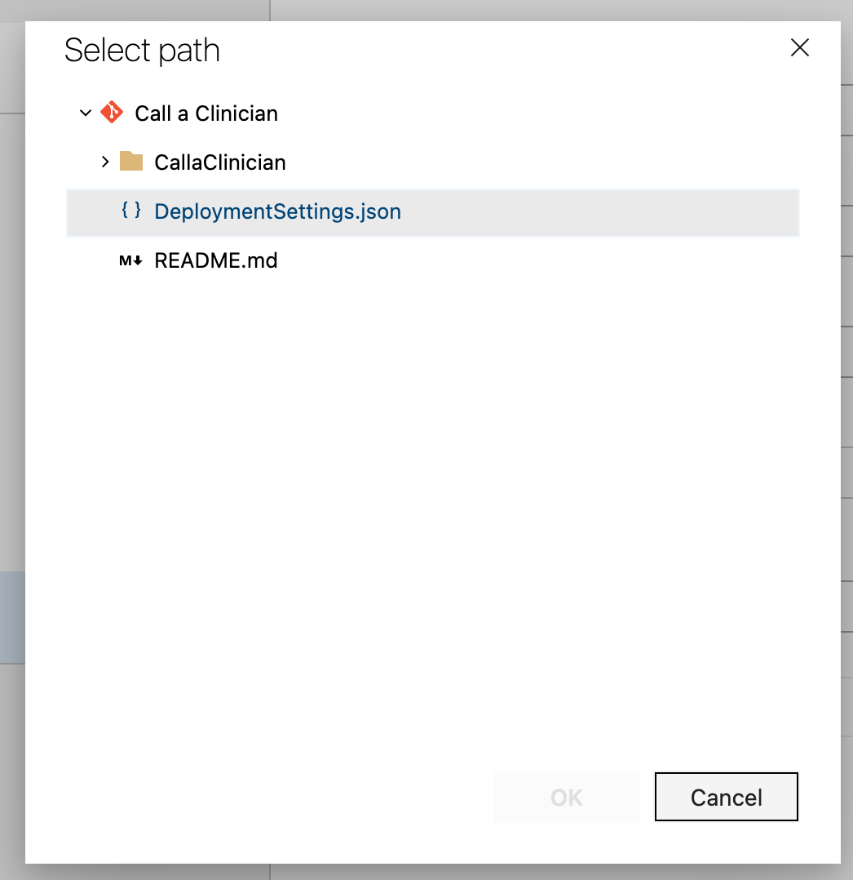Click the Select path dialog title
The image size is (853, 880).
click(142, 51)
